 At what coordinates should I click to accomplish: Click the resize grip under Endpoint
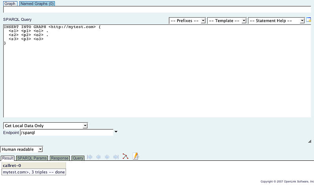[310, 142]
